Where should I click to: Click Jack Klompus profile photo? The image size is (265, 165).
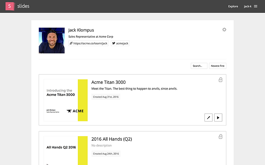52,40
